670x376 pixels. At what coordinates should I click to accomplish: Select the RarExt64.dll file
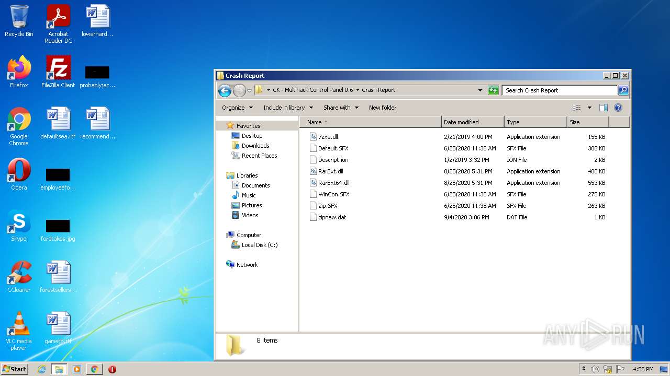tap(334, 183)
